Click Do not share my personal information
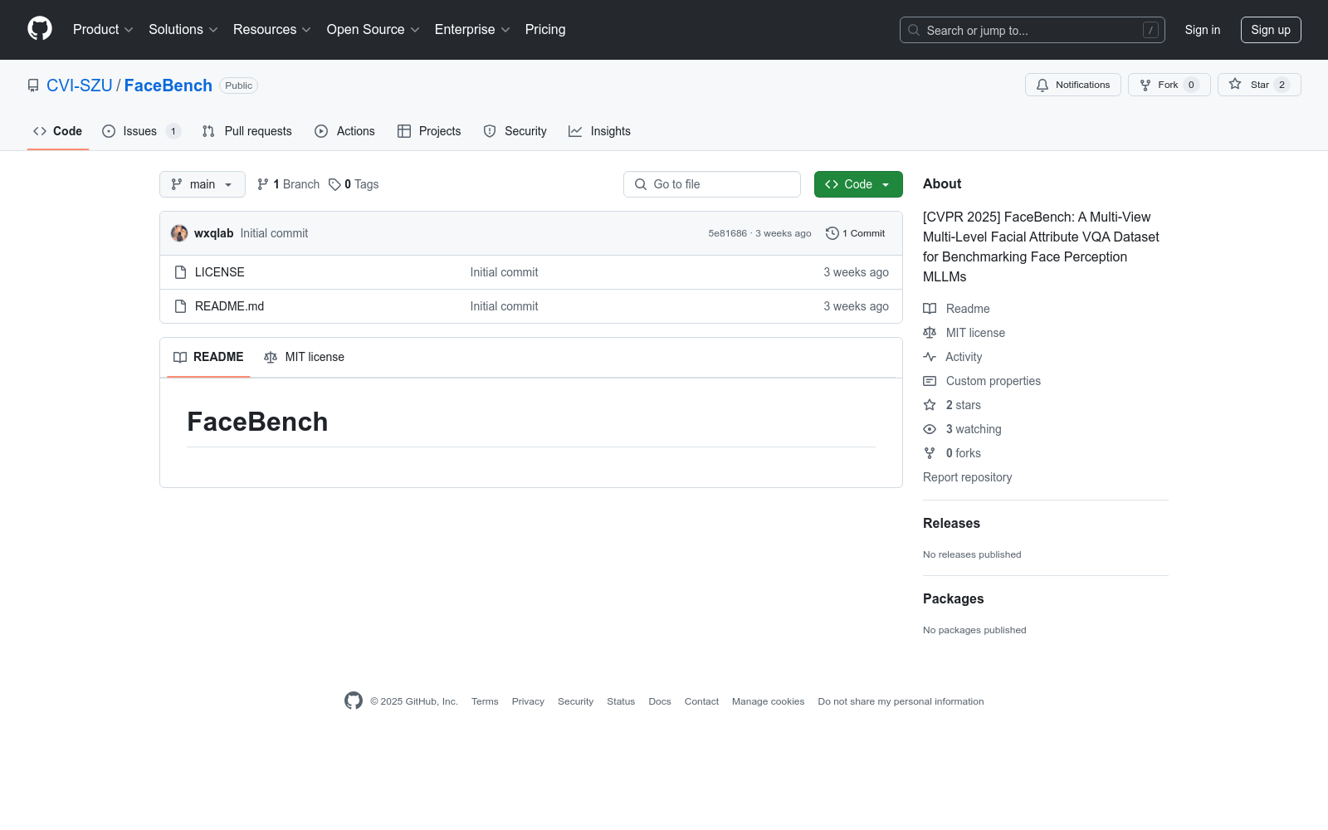Screen dimensions: 1328x830 901,701
